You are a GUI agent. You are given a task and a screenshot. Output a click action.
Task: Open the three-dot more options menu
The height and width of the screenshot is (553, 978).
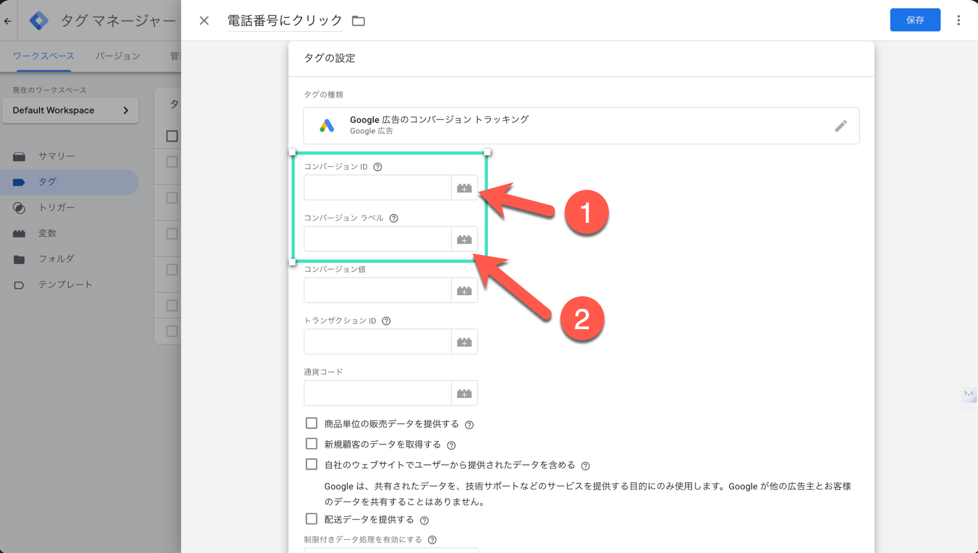tap(958, 20)
